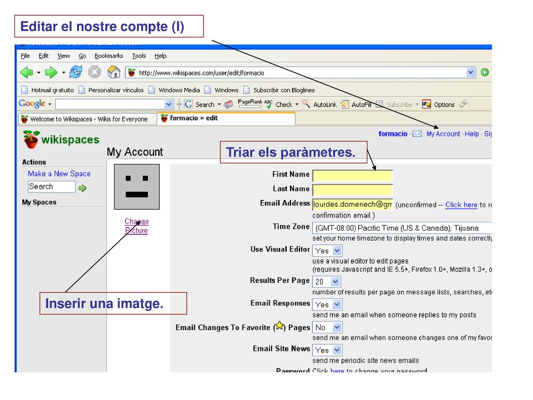Click the grey Stop loading icon

pyautogui.click(x=95, y=72)
